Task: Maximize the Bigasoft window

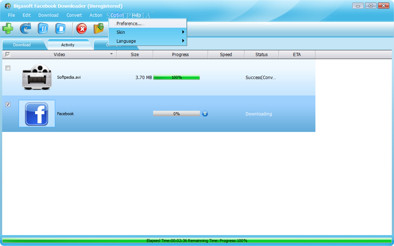Action: tap(371, 5)
